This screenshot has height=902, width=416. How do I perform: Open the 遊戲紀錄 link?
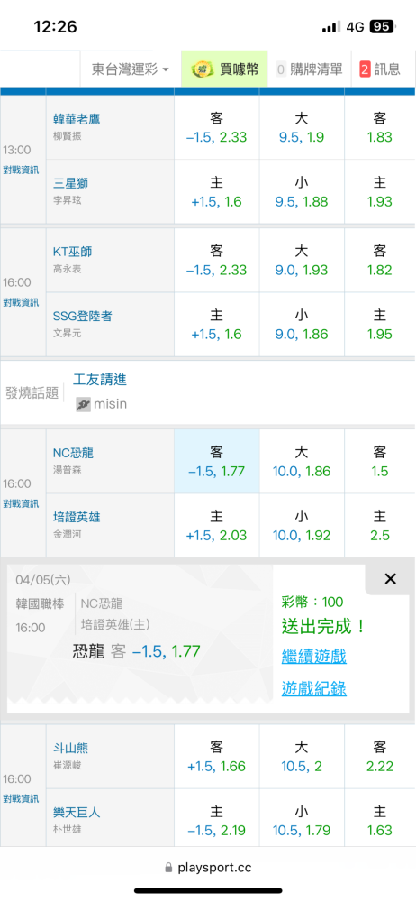[313, 688]
